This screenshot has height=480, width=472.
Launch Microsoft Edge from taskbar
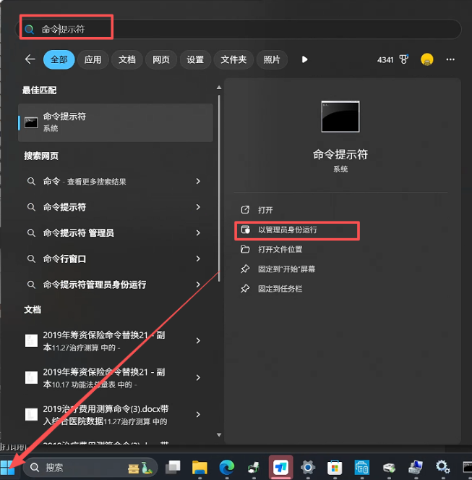(x=227, y=468)
